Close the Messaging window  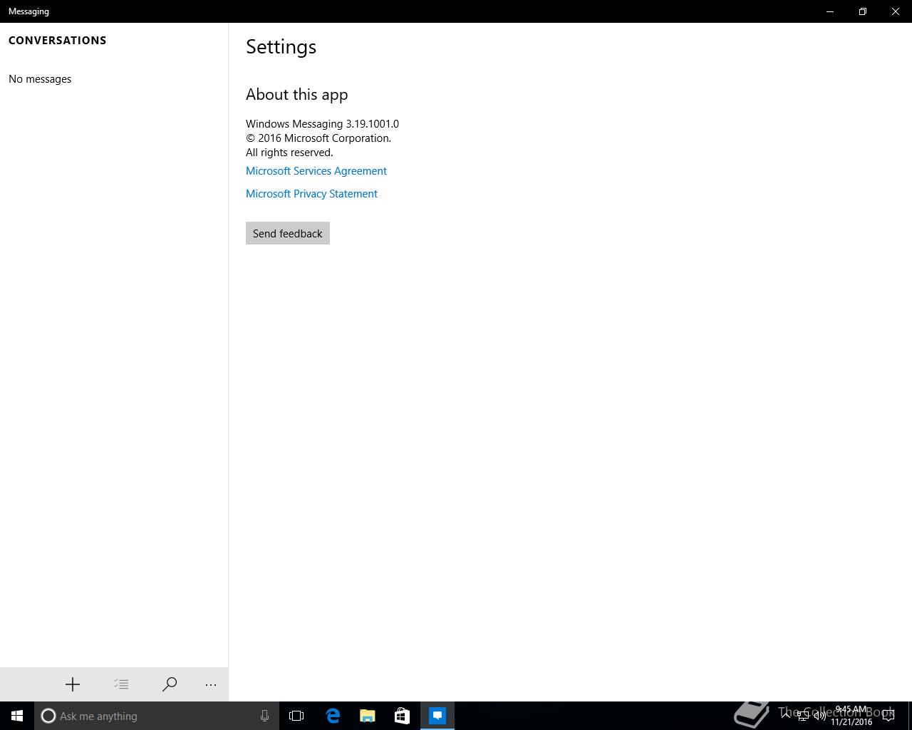click(x=896, y=11)
